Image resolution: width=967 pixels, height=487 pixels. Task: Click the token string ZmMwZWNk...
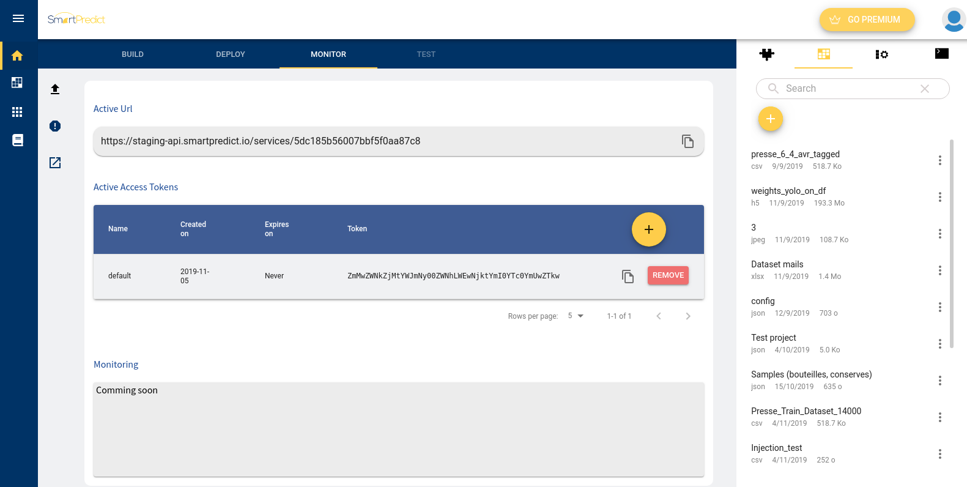coord(453,276)
